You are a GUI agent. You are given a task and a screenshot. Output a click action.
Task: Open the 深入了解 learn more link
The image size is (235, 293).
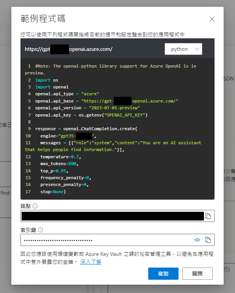[x=91, y=262]
